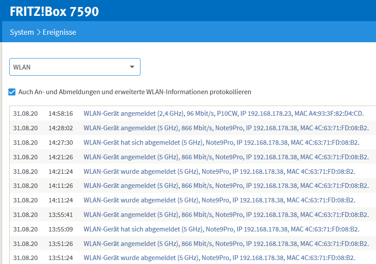The image size is (376, 264).
Task: Select the 13:55:09 hat sich abgemeldet event
Action: (x=221, y=229)
